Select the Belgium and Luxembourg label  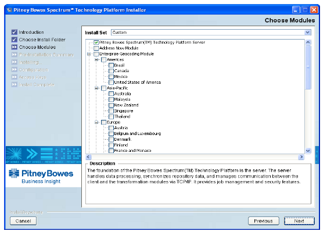click(138, 133)
